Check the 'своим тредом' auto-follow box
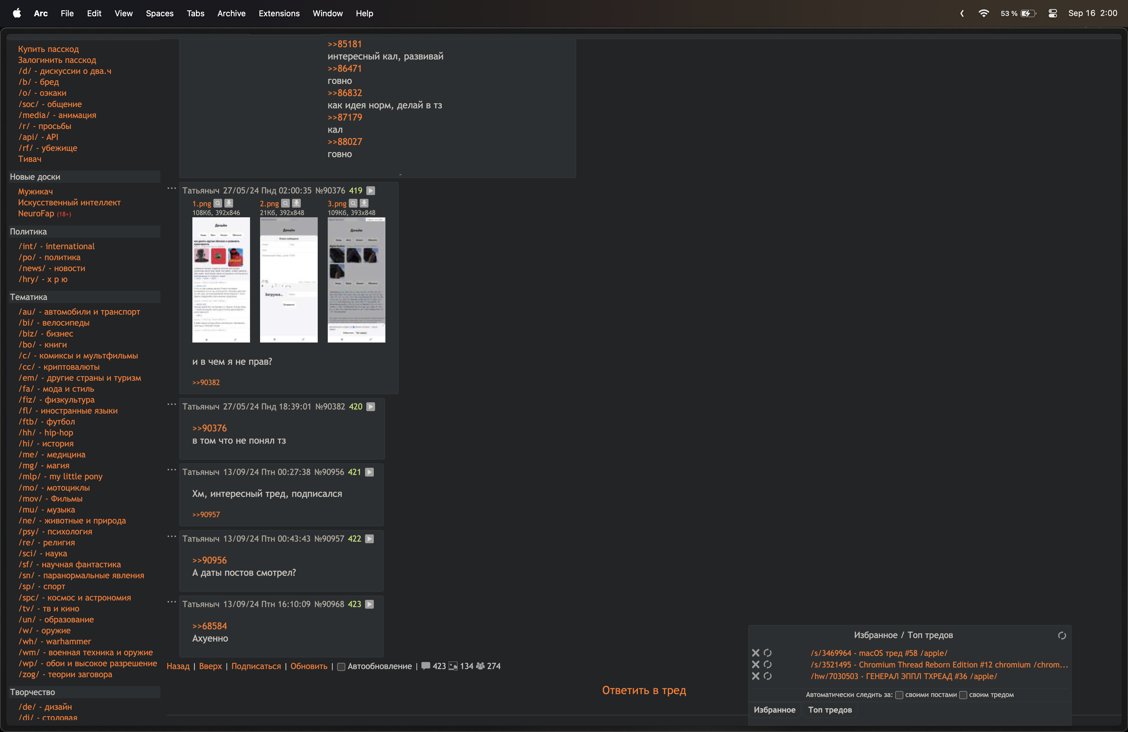1128x732 pixels. [963, 695]
